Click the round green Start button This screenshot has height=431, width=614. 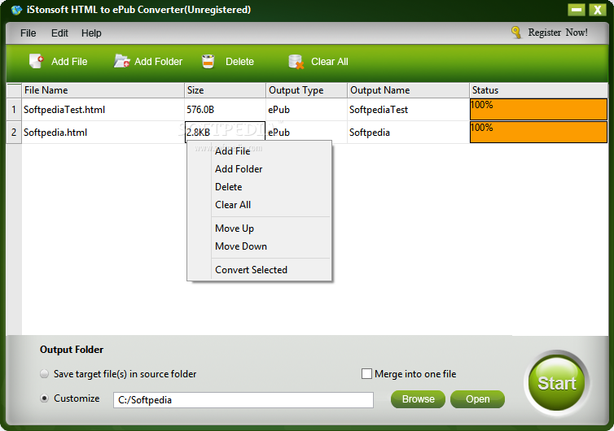click(x=556, y=383)
